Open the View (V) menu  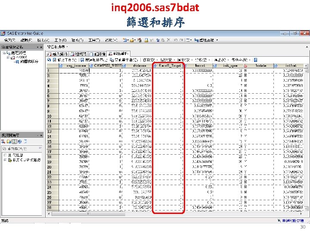pyautogui.click(x=43, y=40)
